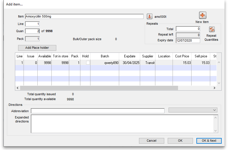Click the Repeat Quantities icon

(212, 30)
